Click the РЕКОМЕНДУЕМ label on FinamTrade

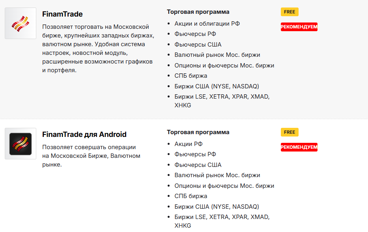(x=299, y=27)
